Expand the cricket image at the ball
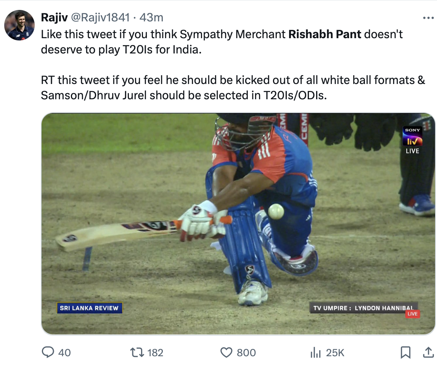Screen dimensions: 437x365 coord(276,211)
